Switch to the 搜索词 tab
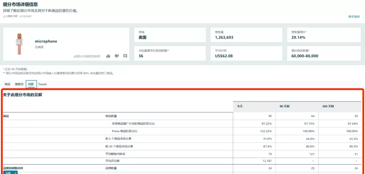The height and width of the screenshot is (174, 365). [x=19, y=84]
